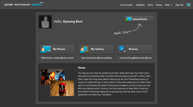Click the dog in red hat photo
Viewport: 193px width, 107px height.
click(x=62, y=88)
